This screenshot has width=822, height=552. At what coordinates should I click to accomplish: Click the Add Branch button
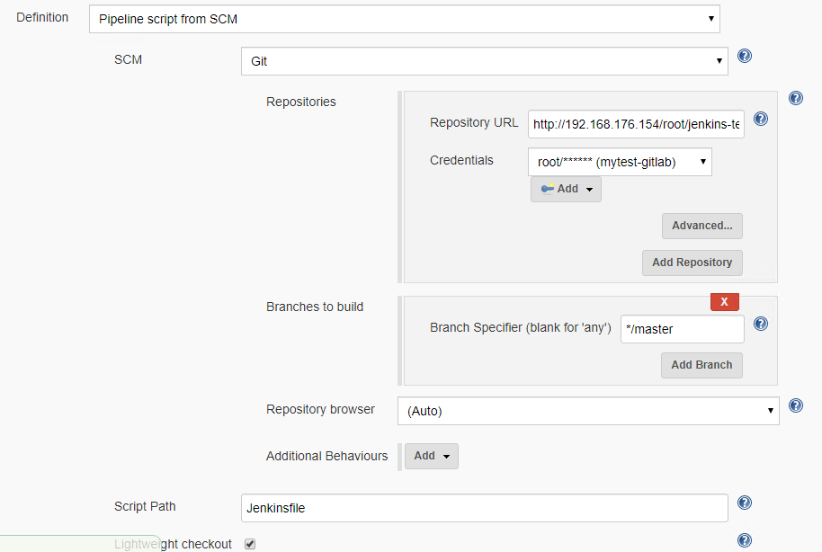tap(701, 364)
